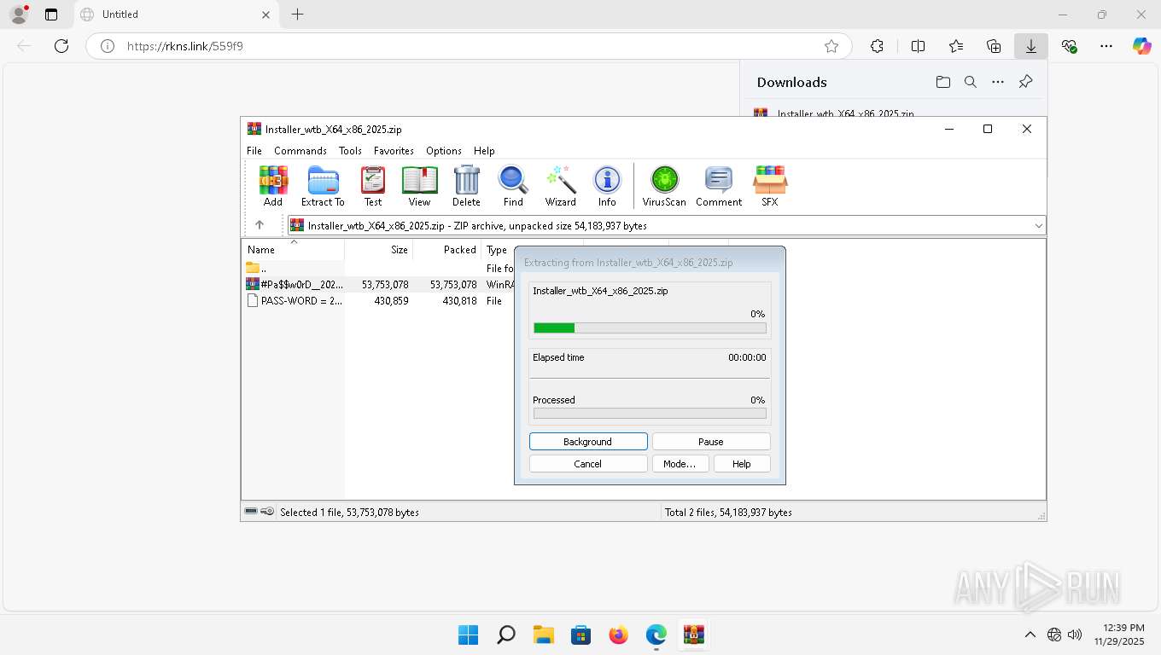This screenshot has height=655, width=1161.
Task: Click Help in the extraction dialog
Action: pos(742,464)
